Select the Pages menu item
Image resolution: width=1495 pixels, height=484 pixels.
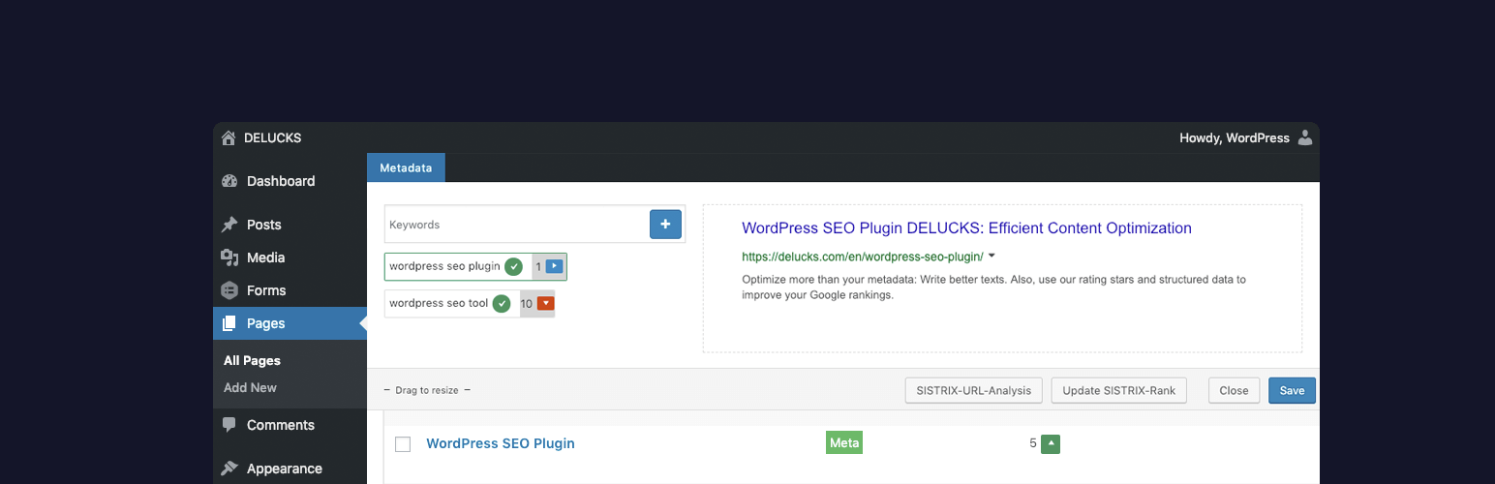click(x=290, y=323)
